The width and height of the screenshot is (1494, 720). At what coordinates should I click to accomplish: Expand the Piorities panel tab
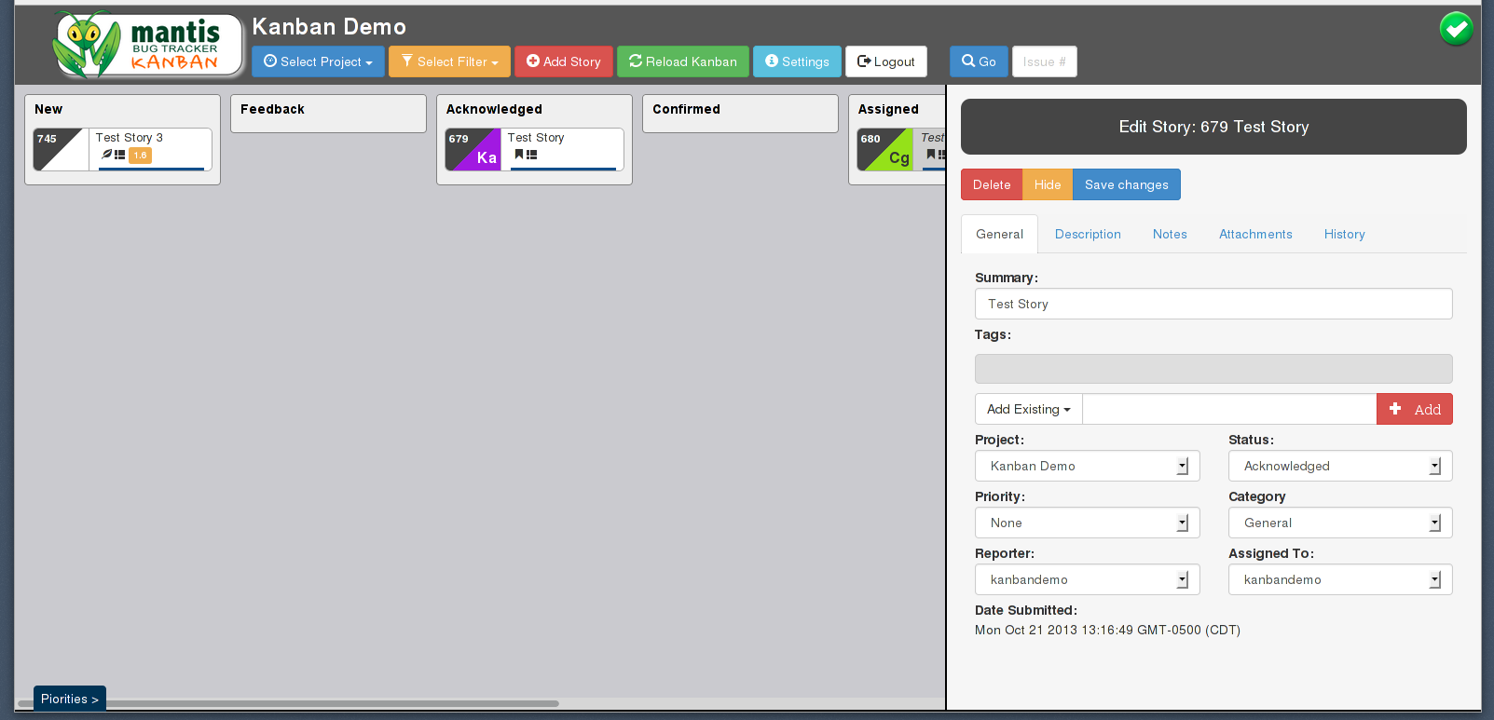pos(70,699)
